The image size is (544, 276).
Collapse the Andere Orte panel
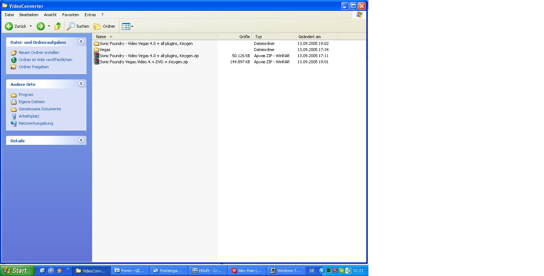point(81,84)
